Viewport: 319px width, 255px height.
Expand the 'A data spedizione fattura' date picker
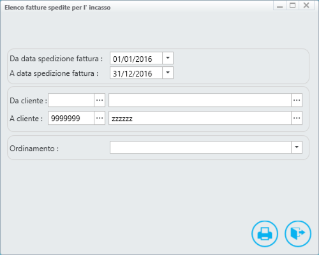[168, 73]
